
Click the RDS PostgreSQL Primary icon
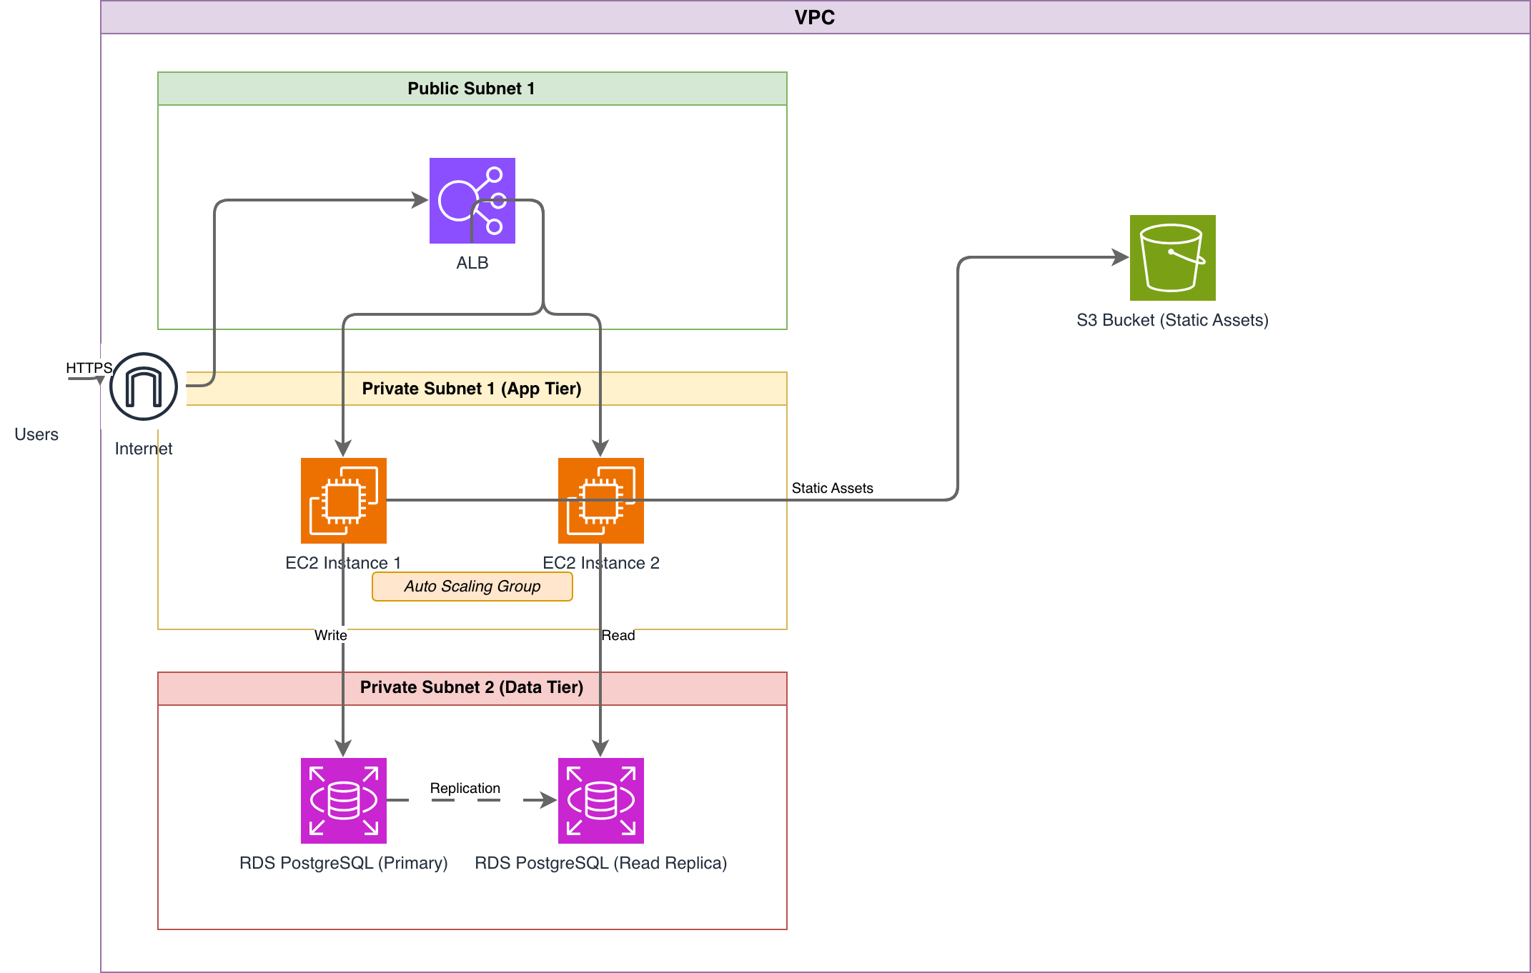tap(343, 800)
